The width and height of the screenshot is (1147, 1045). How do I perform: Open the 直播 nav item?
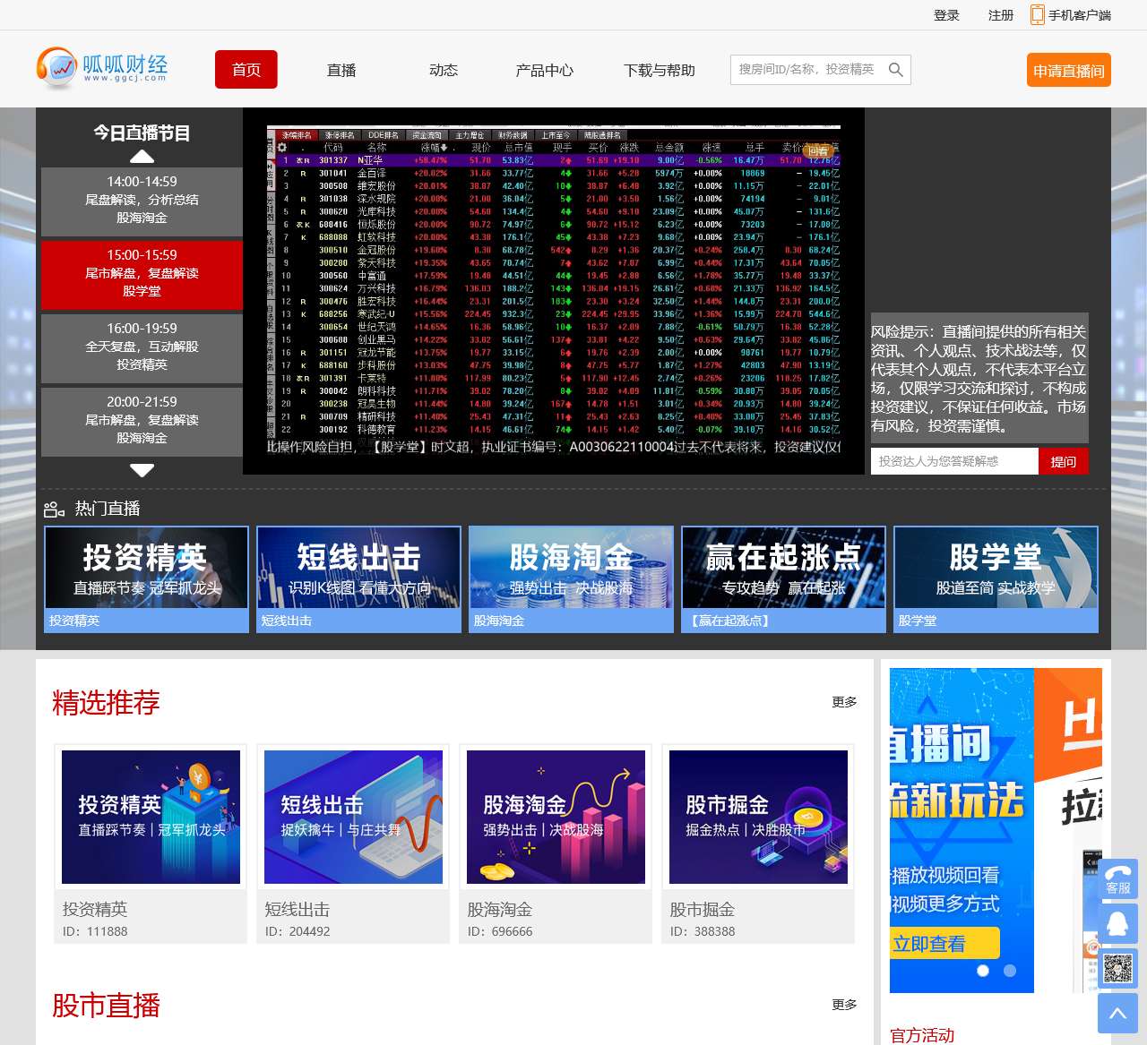(341, 70)
